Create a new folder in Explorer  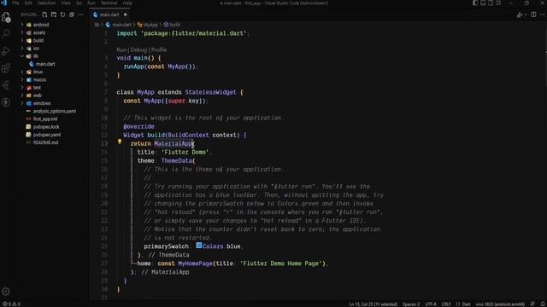coord(54,14)
